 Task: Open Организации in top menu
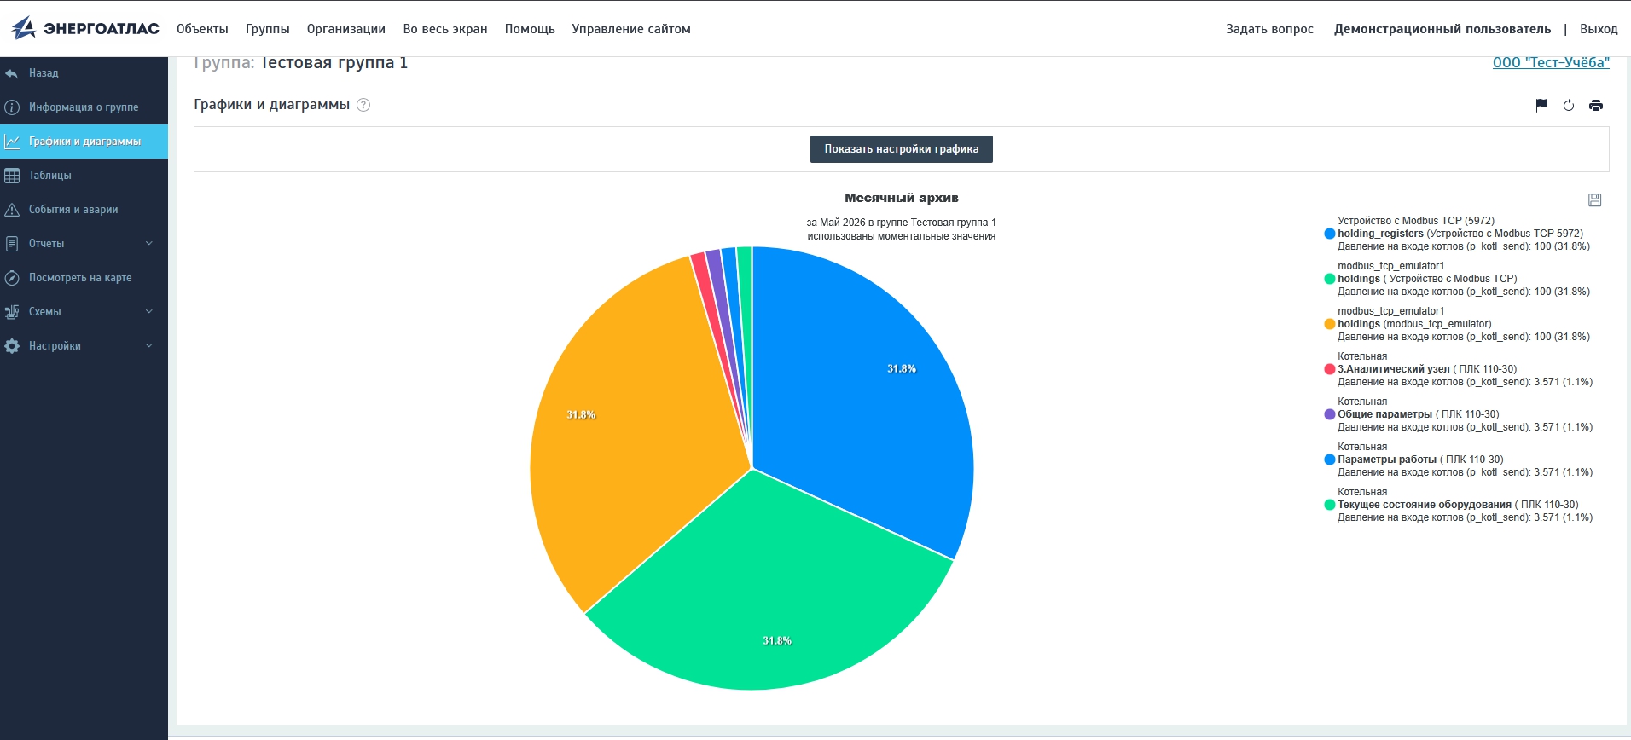pos(346,29)
